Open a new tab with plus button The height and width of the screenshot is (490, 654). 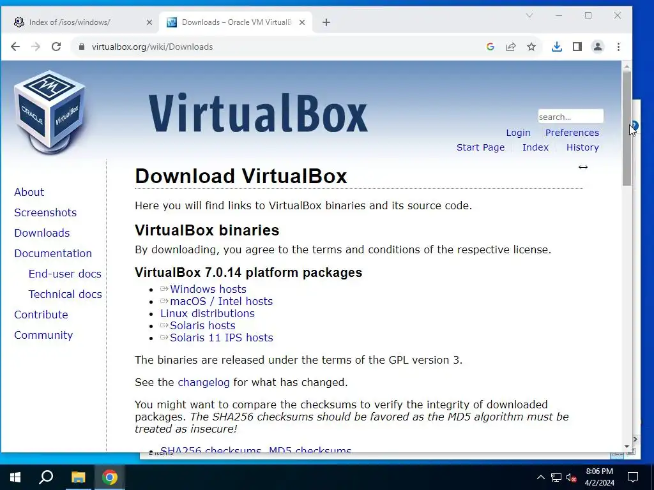[x=326, y=22]
